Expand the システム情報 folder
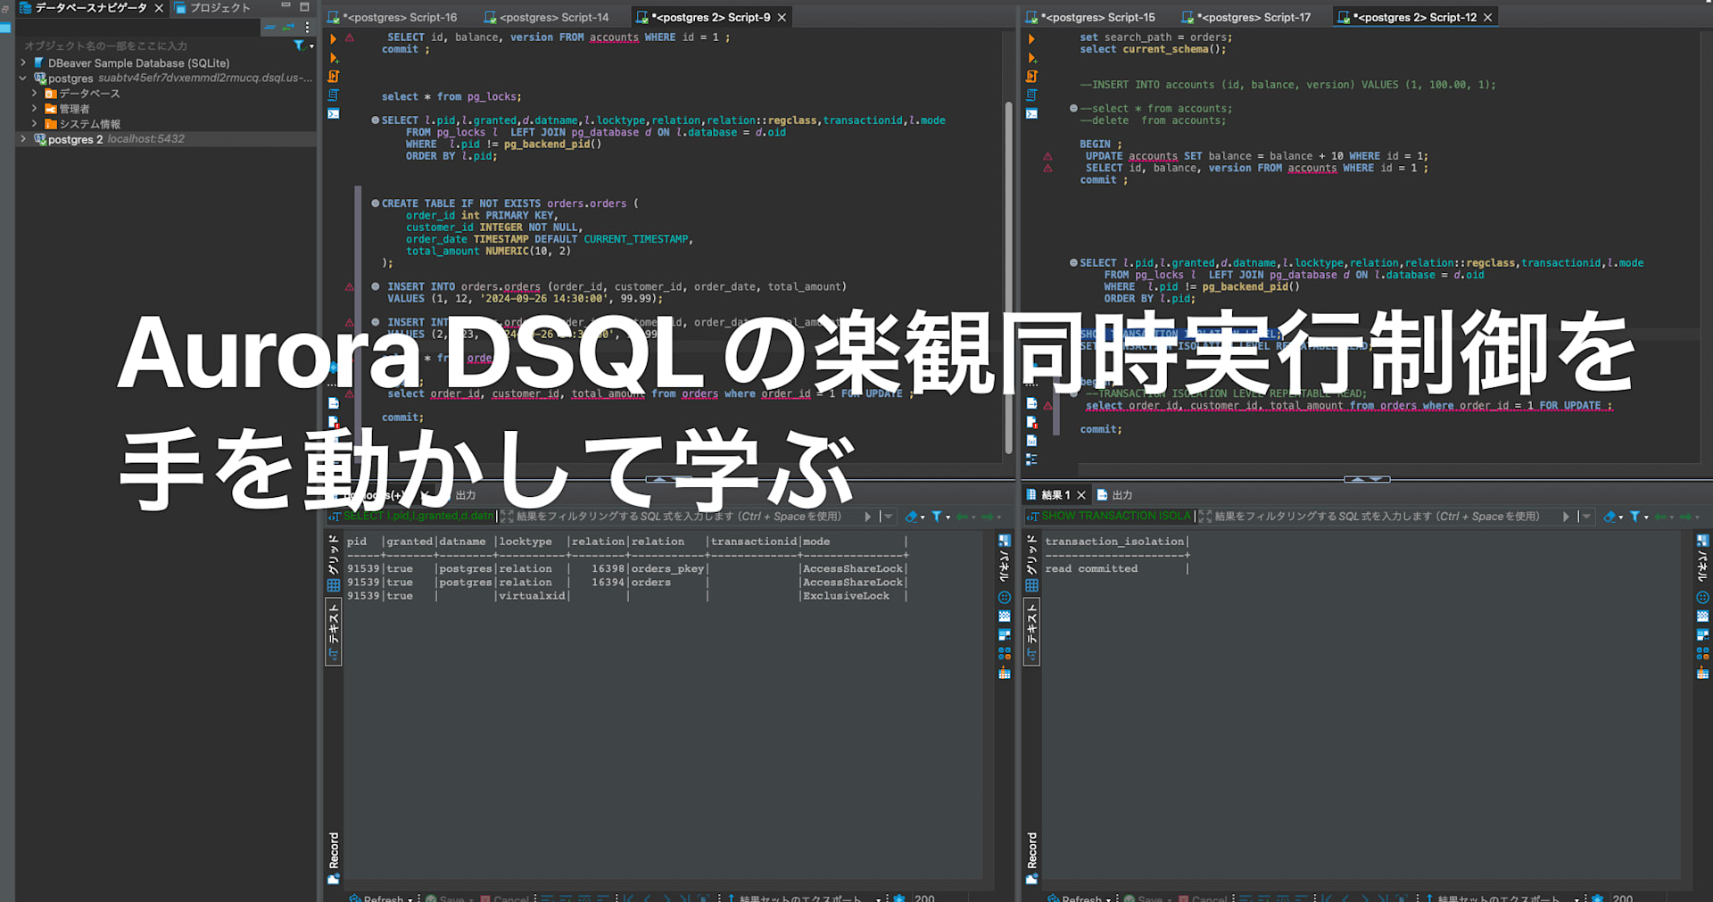This screenshot has height=902, width=1713. tap(35, 124)
